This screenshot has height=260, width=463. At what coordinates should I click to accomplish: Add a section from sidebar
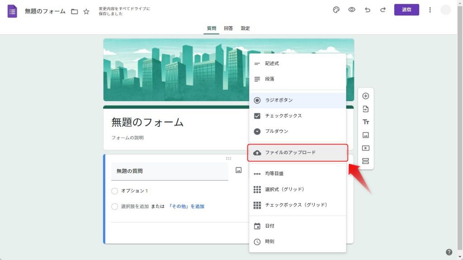[x=365, y=161]
